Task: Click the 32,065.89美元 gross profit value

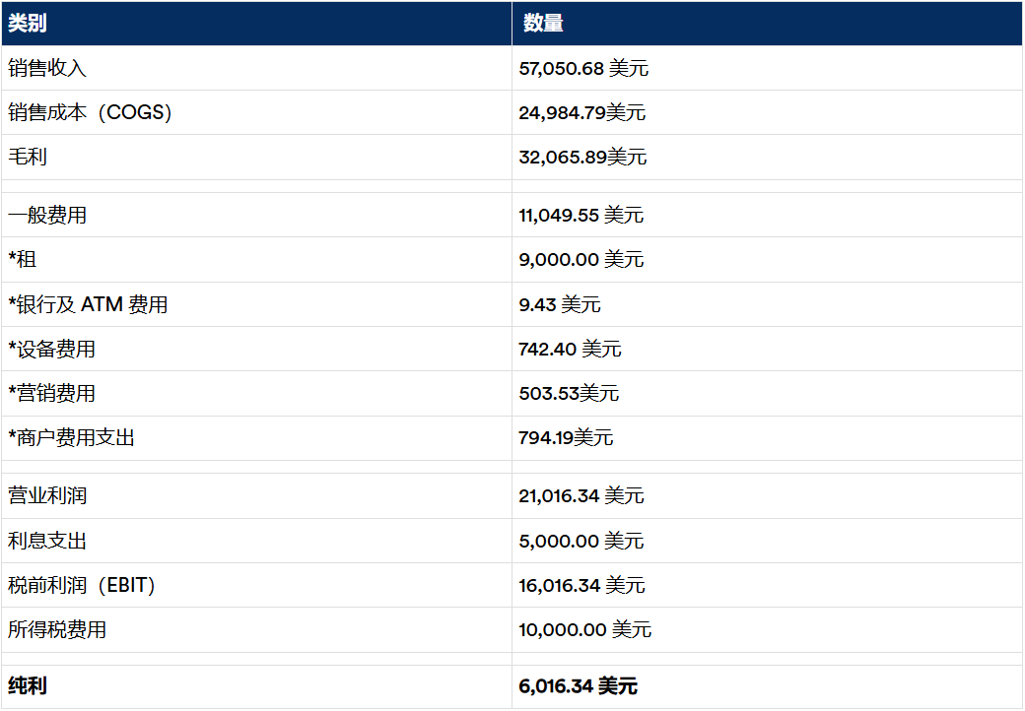Action: point(582,158)
